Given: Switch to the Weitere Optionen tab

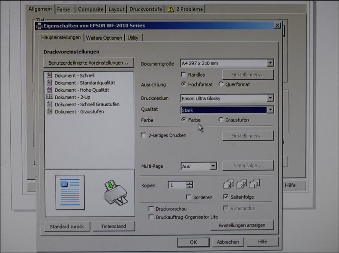Looking at the screenshot, I should pyautogui.click(x=104, y=38).
